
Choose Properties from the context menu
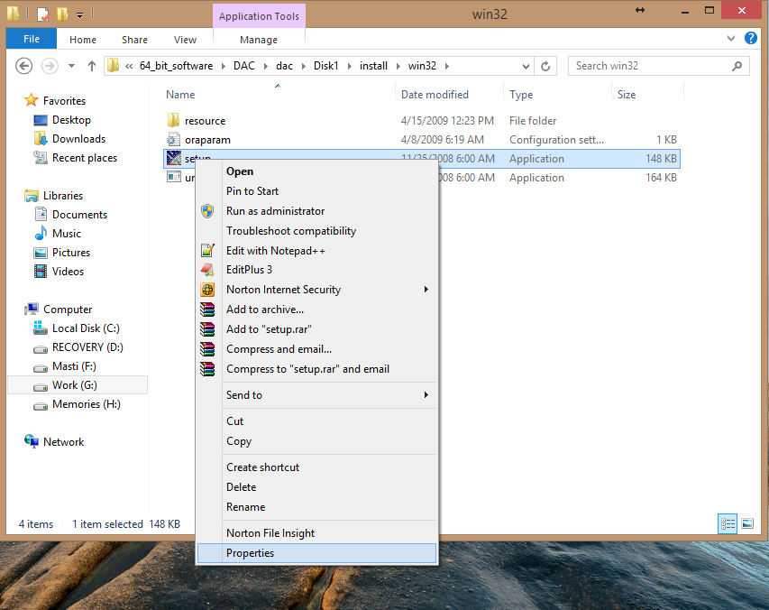(x=316, y=553)
